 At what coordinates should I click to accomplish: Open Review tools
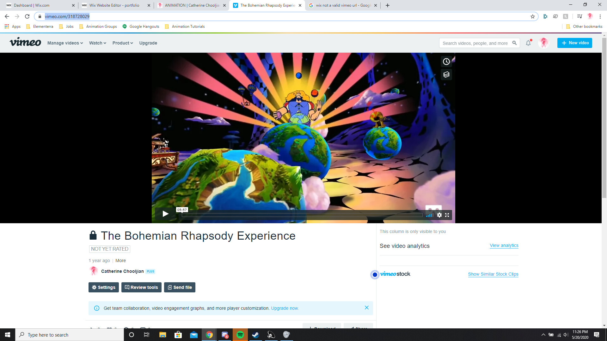point(141,287)
